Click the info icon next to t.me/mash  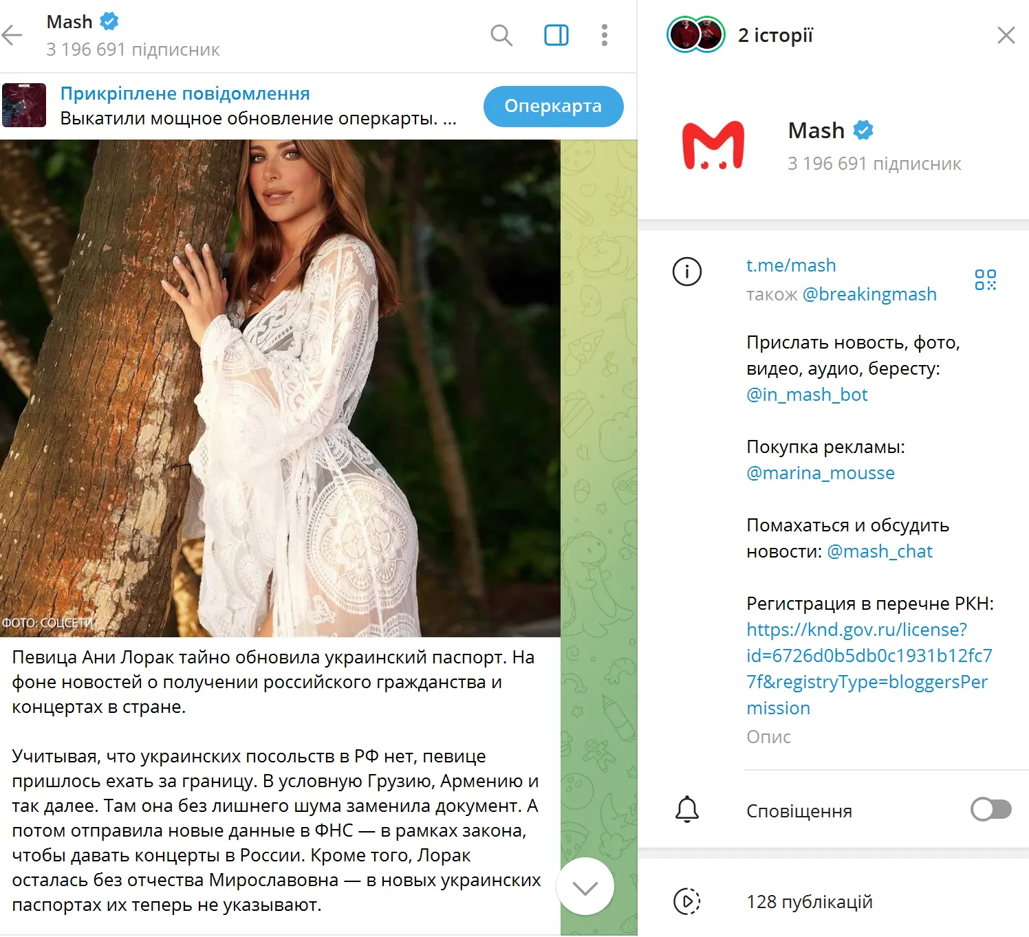(x=686, y=272)
